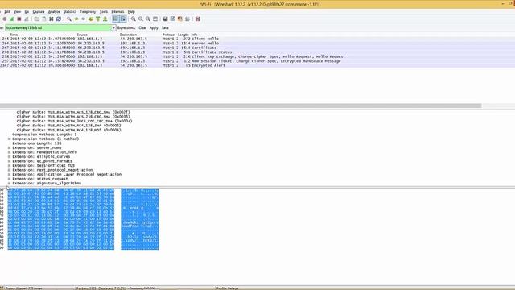Save the display filter button
The height and width of the screenshot is (290, 515).
point(165,28)
